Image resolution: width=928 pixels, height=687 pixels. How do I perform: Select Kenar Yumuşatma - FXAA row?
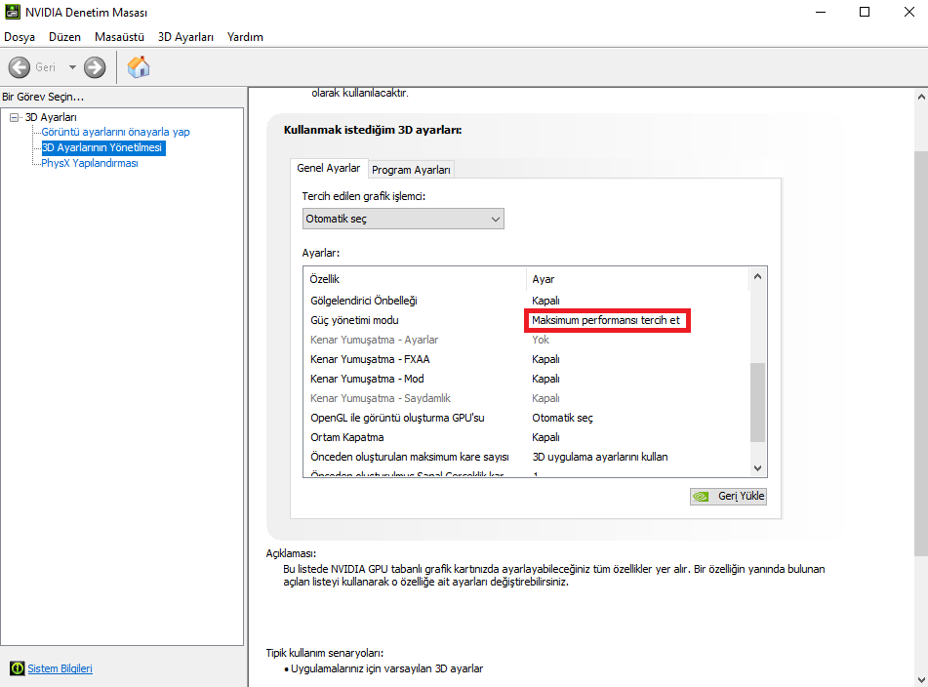pyautogui.click(x=526, y=359)
